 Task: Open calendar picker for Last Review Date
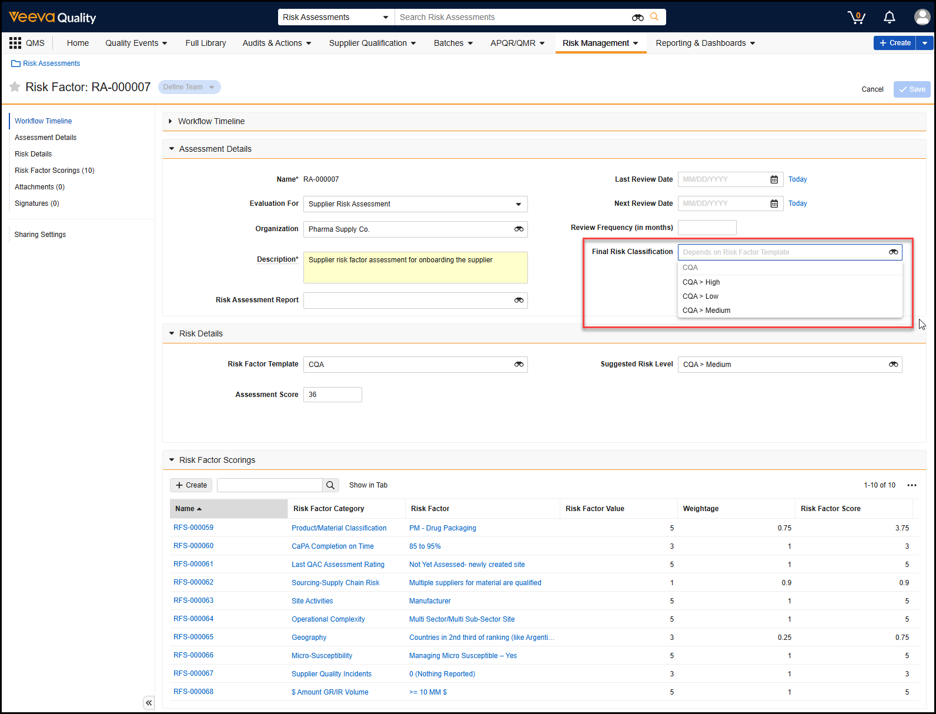774,179
